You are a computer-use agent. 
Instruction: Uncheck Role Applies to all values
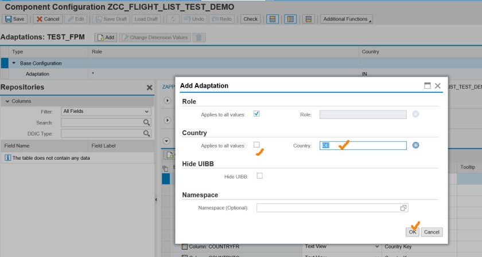(x=256, y=114)
